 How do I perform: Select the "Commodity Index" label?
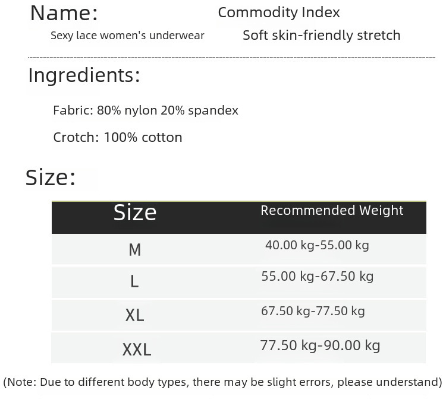[279, 12]
